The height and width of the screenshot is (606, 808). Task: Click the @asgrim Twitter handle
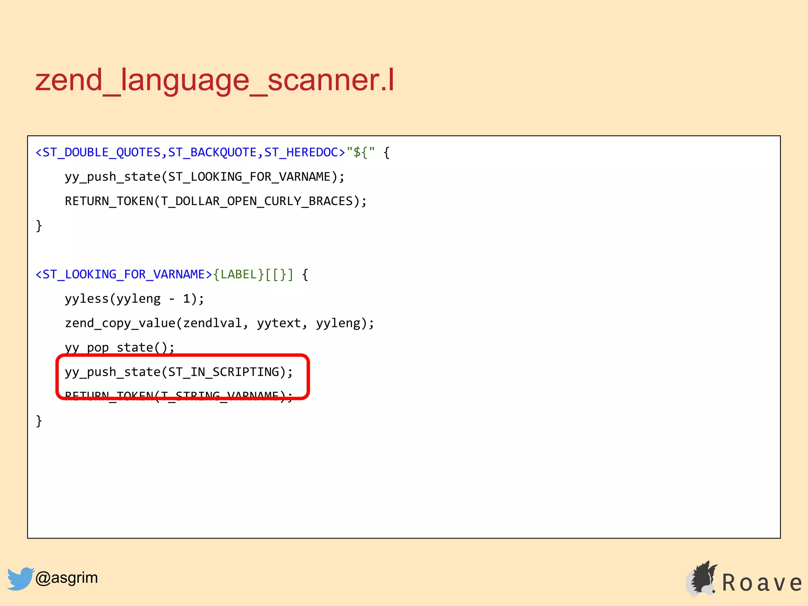click(66, 578)
